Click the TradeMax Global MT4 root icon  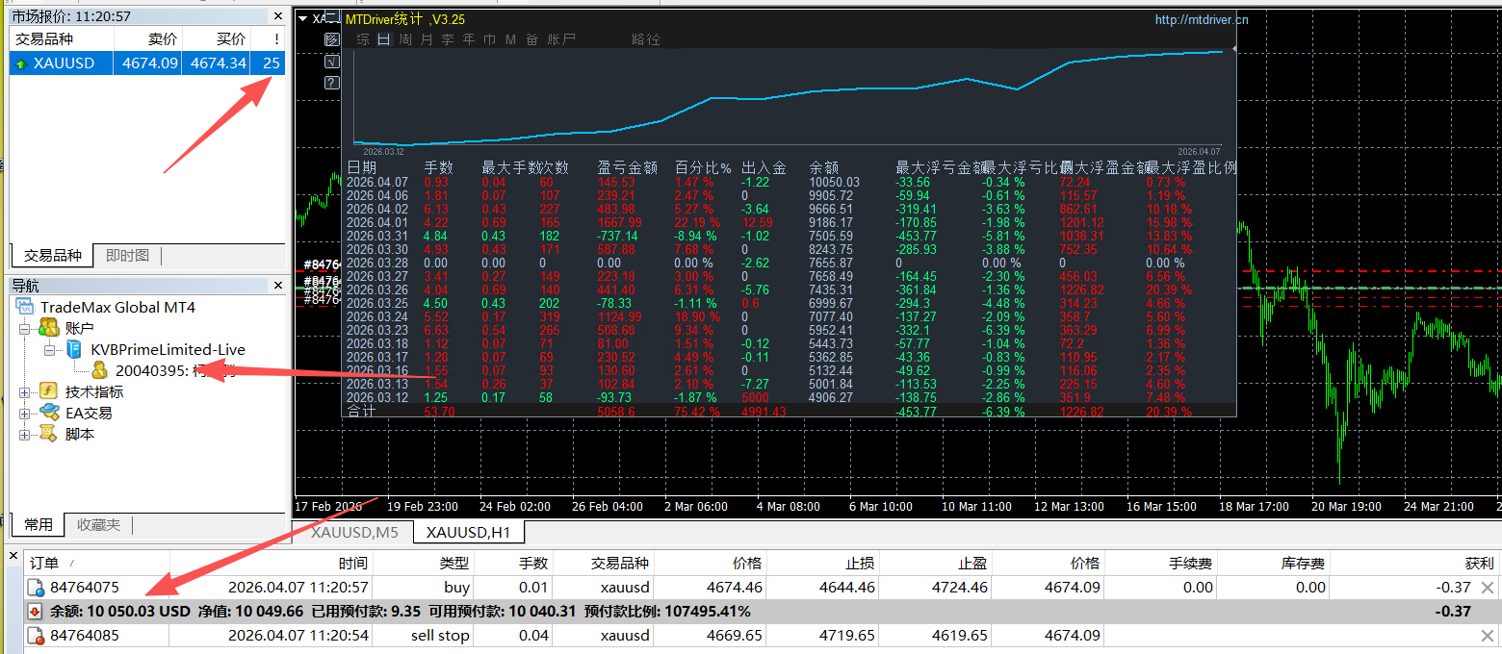point(25,307)
